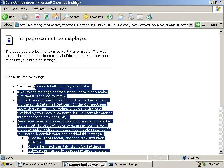Click the green Go button
This screenshot has height=168, width=224.
[x=200, y=25]
